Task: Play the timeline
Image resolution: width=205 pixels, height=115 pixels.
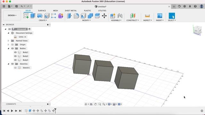Action: [12, 111]
